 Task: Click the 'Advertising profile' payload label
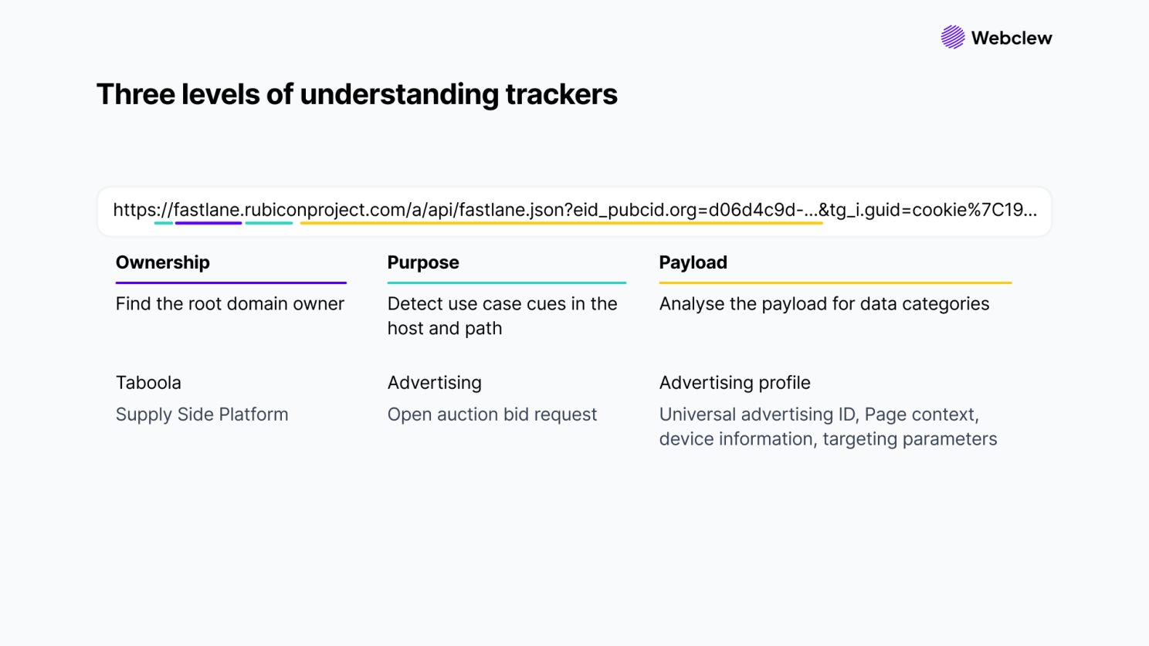[x=735, y=383]
